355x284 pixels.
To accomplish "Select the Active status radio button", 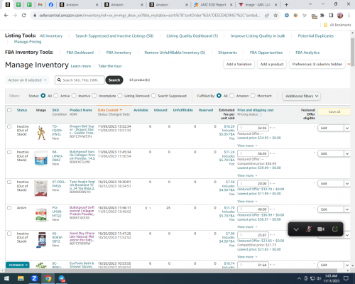I will coord(56,96).
